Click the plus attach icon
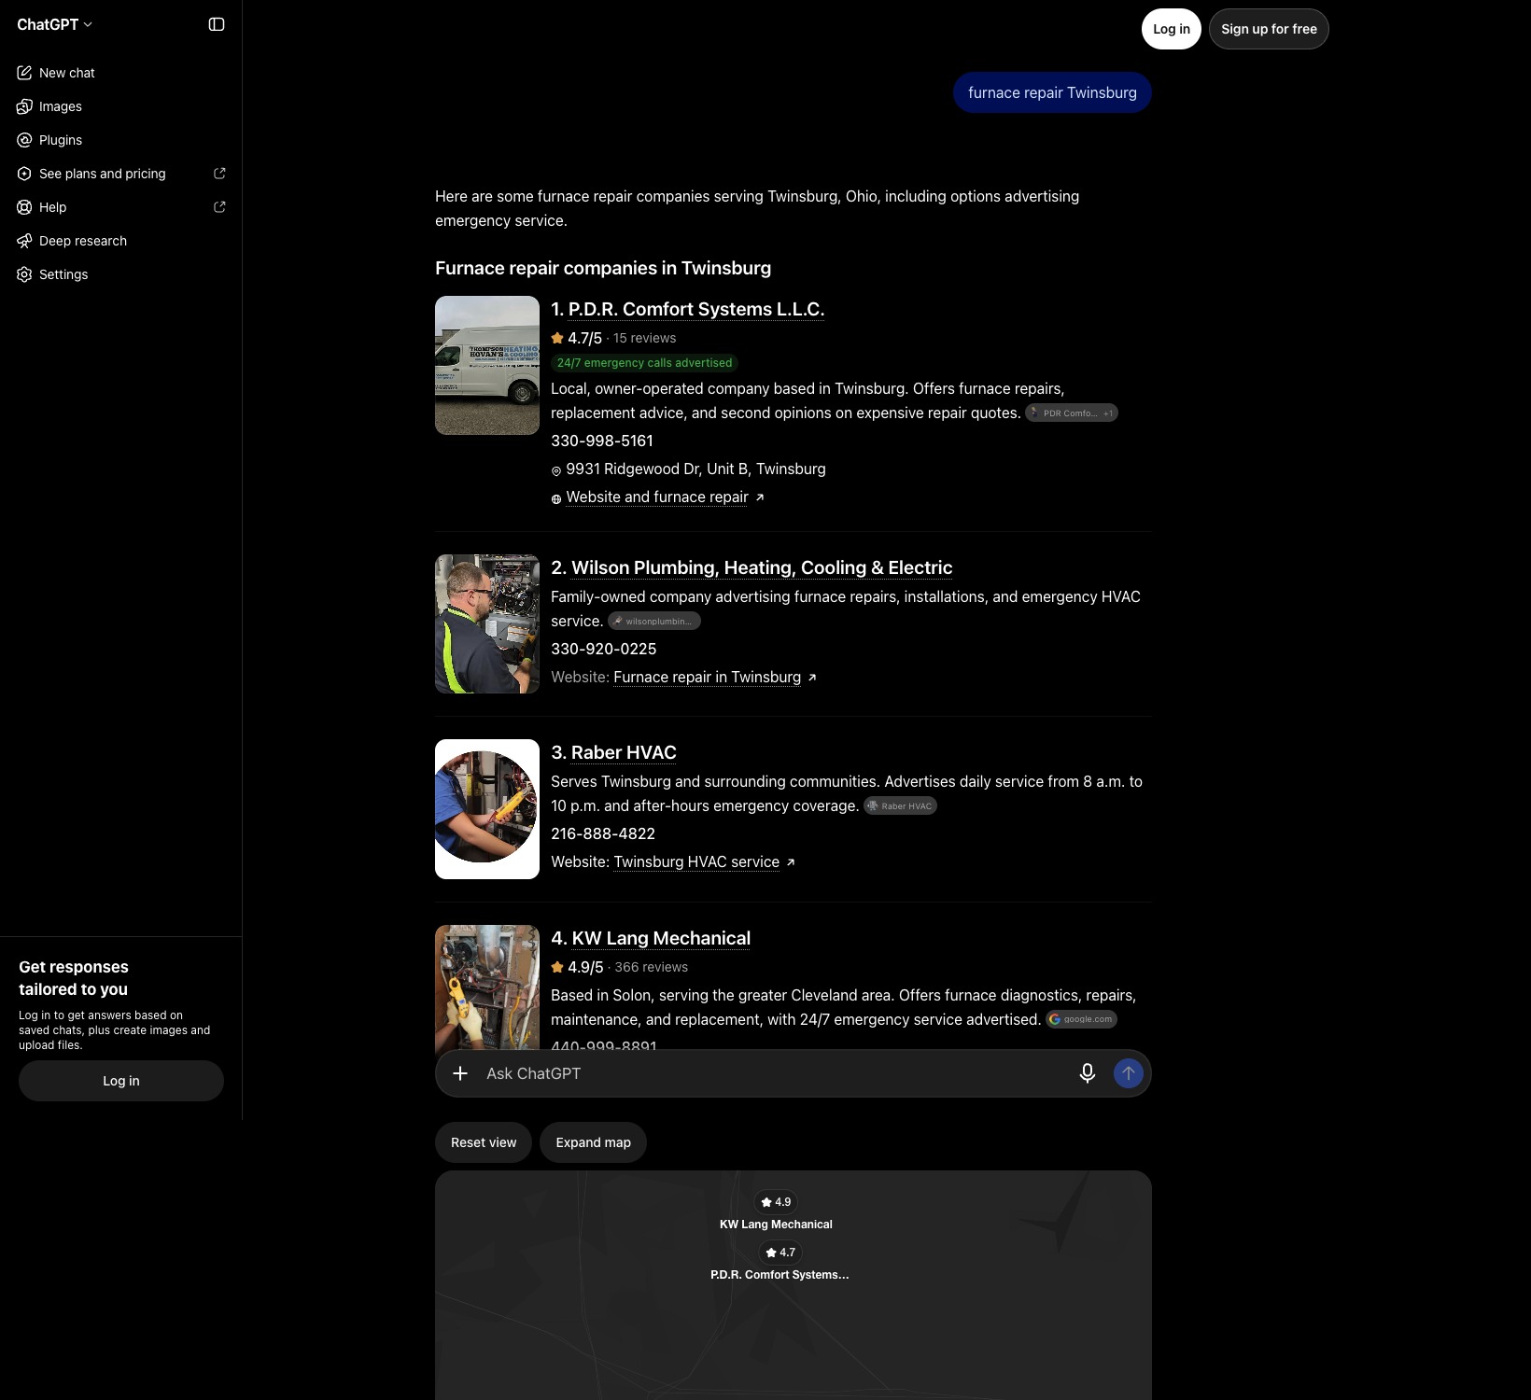 tap(460, 1073)
